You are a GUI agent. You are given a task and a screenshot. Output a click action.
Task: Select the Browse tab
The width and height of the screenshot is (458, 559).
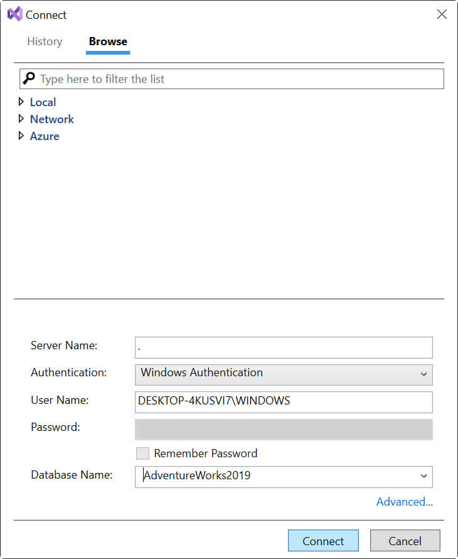108,41
